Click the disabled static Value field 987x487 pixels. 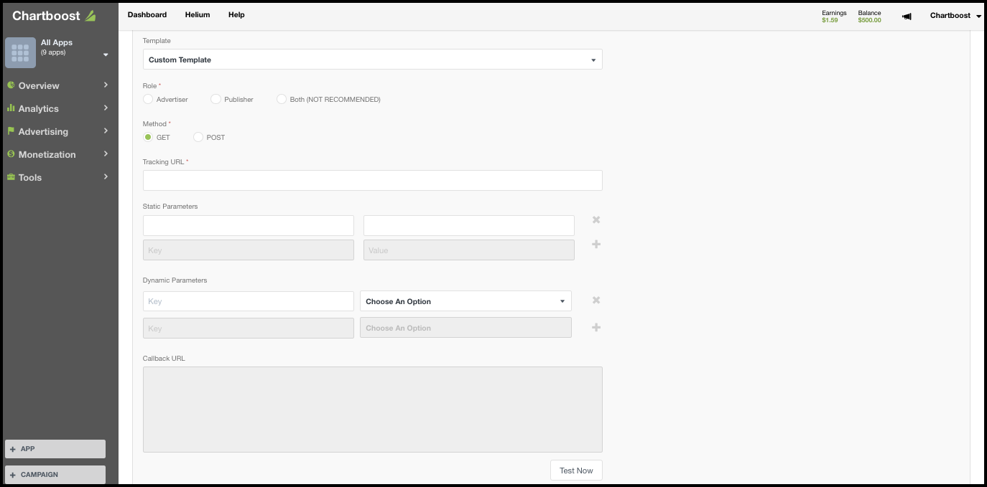click(469, 250)
